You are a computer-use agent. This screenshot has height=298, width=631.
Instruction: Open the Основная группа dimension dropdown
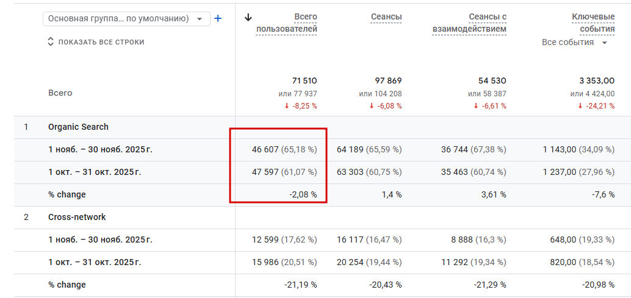click(x=126, y=19)
